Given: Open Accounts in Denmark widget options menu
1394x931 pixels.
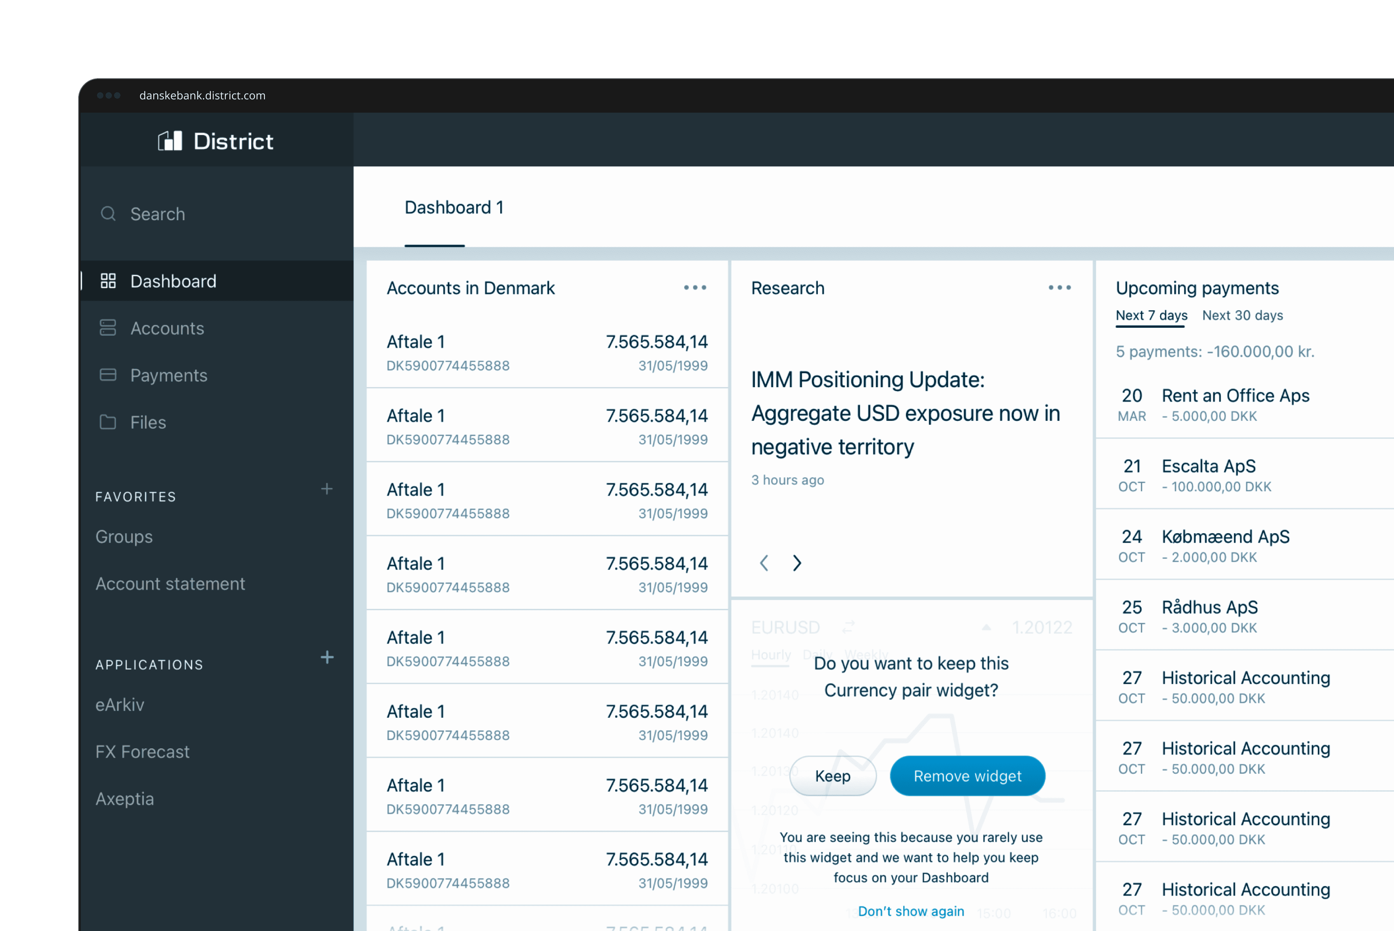Looking at the screenshot, I should (695, 288).
